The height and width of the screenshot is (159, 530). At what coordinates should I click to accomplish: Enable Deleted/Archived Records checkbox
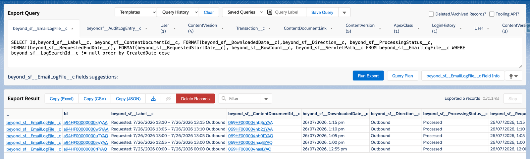[431, 14]
